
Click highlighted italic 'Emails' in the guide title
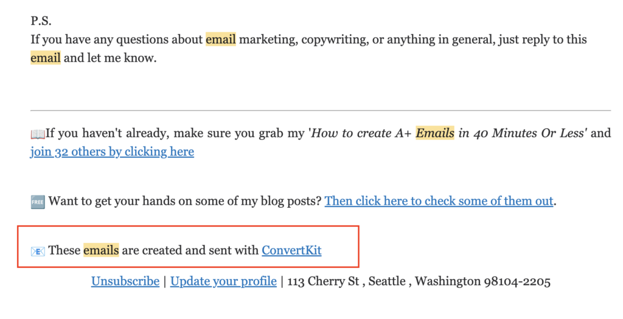tap(435, 133)
